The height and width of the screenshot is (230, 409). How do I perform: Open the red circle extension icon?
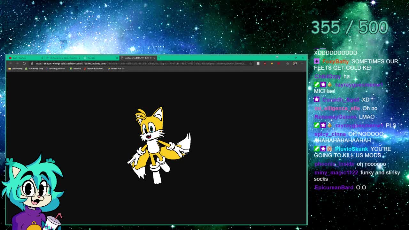pos(279,63)
